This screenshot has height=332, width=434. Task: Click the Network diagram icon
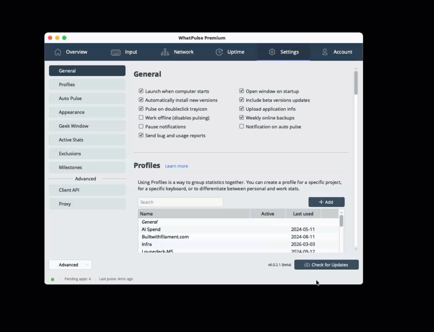coord(165,52)
